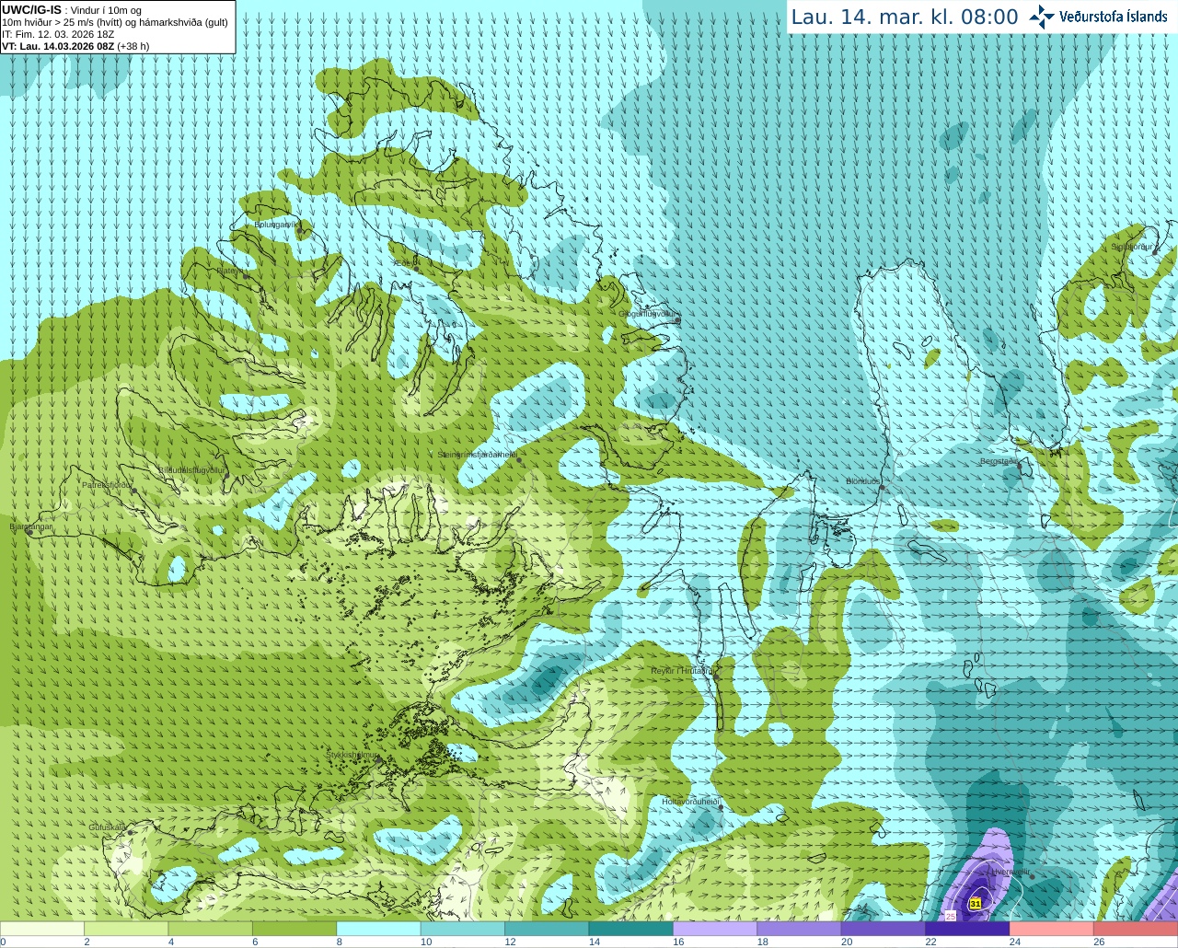Image resolution: width=1178 pixels, height=948 pixels.
Task: Click the Blönduós station label
Action: point(863,481)
